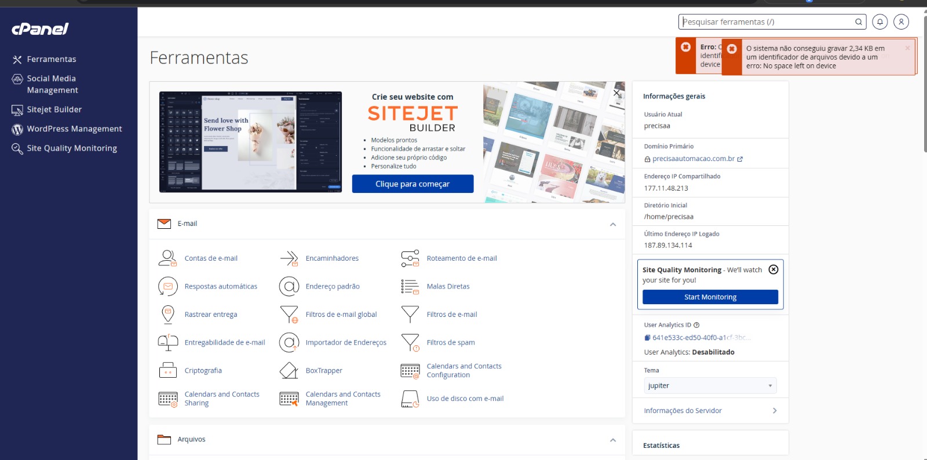Dismiss the Site Quality Monitoring notice
The height and width of the screenshot is (460, 927).
tap(773, 269)
